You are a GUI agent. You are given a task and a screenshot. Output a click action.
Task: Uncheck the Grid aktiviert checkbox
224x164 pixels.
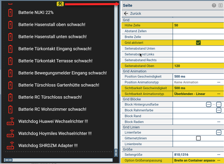click(x=198, y=43)
